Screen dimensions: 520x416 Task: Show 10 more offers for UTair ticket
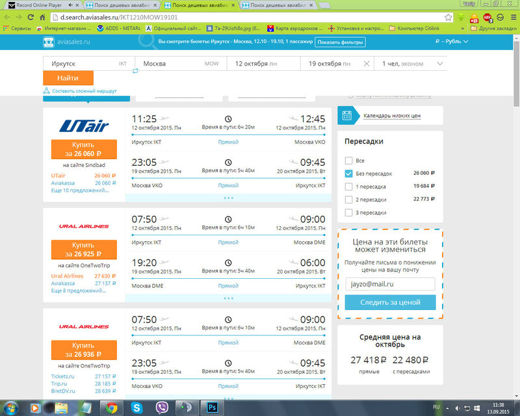(80, 190)
